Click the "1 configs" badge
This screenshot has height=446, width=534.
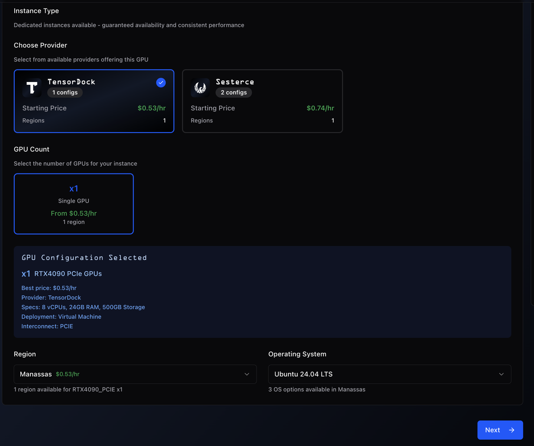pyautogui.click(x=65, y=92)
